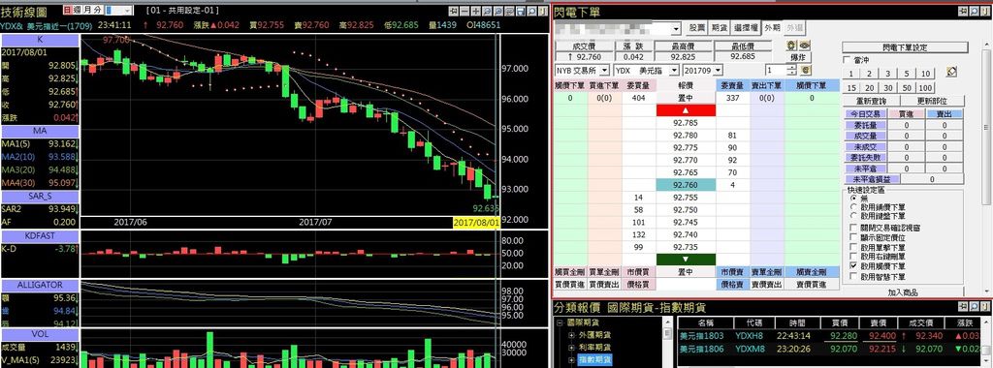Click the exclamation icon in 分類報價 title bar
Image resolution: width=993 pixels, height=368 pixels.
(x=985, y=307)
